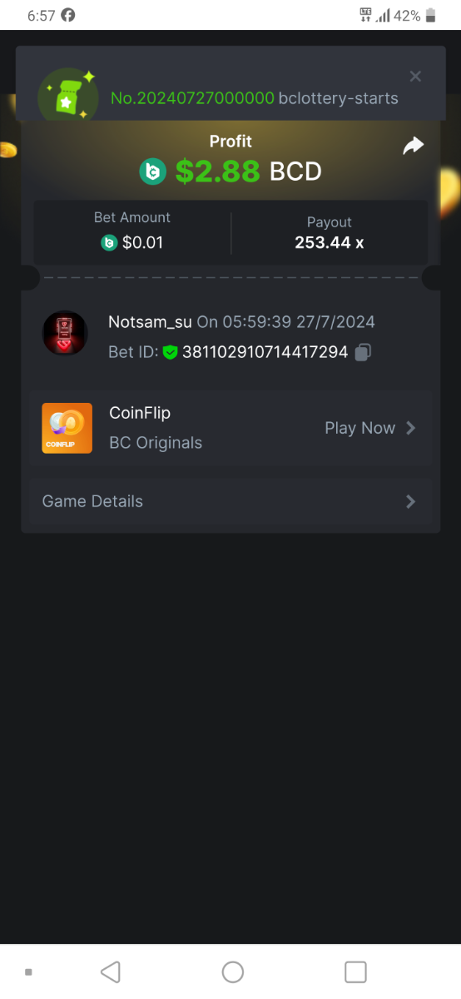
Task: Open the CoinFlip game thumbnail
Action: coord(67,428)
